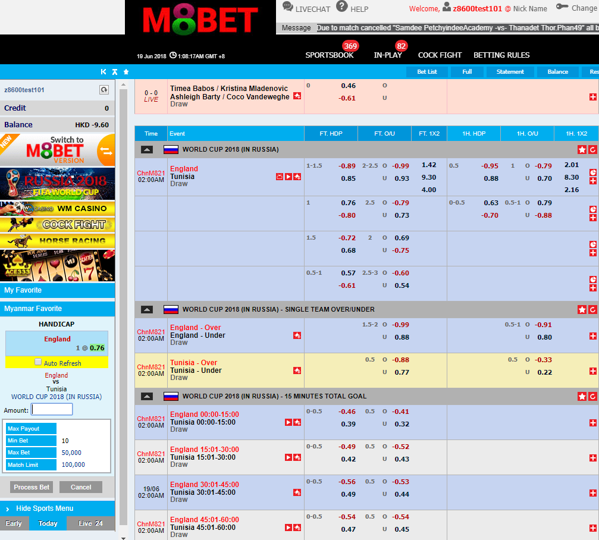Click the Process Bet button

(x=32, y=487)
